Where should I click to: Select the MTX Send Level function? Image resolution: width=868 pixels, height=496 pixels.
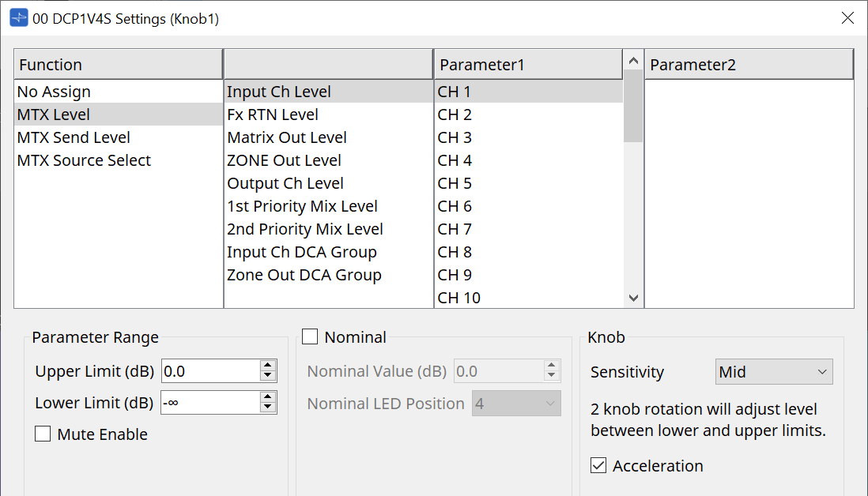click(x=72, y=137)
